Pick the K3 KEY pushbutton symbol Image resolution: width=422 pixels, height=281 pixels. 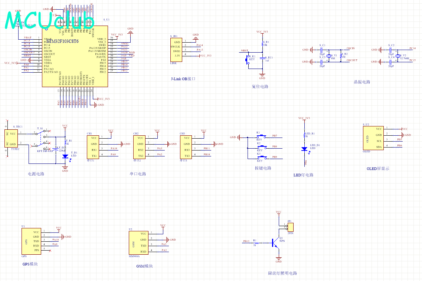262,158
